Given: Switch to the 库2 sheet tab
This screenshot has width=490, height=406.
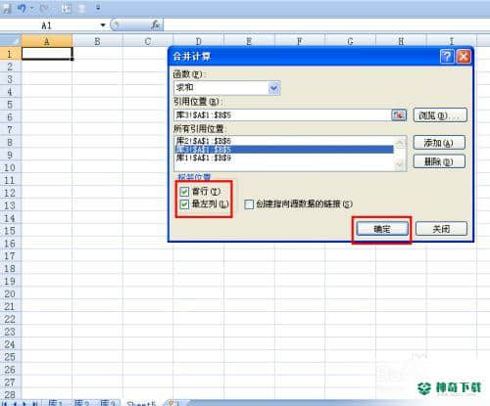Looking at the screenshot, I should point(81,403).
